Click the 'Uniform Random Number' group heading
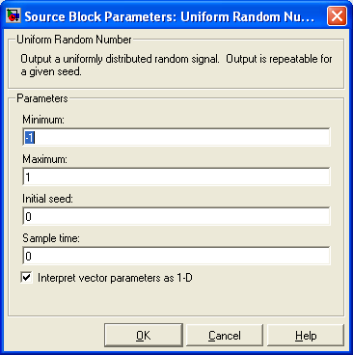 74,40
